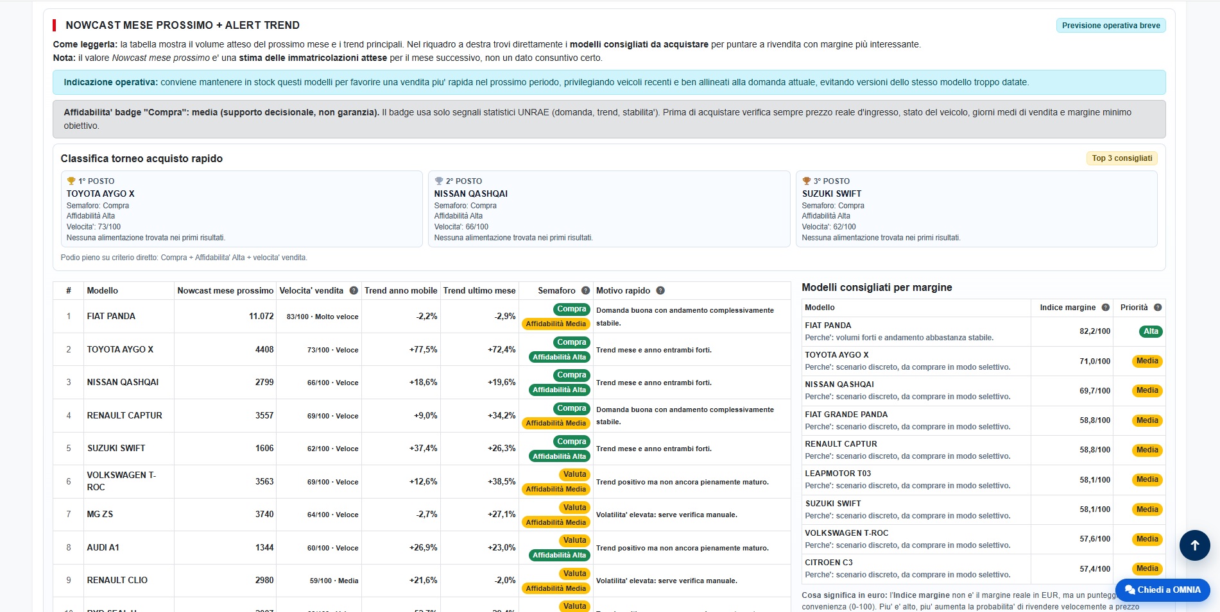Click the Priorità column help icon
1220x612 pixels.
tap(1158, 307)
